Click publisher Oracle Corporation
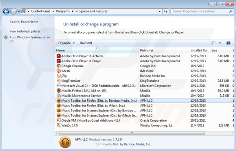Image resolution: width=236 pixels, height=151 pixels. pos(153,120)
